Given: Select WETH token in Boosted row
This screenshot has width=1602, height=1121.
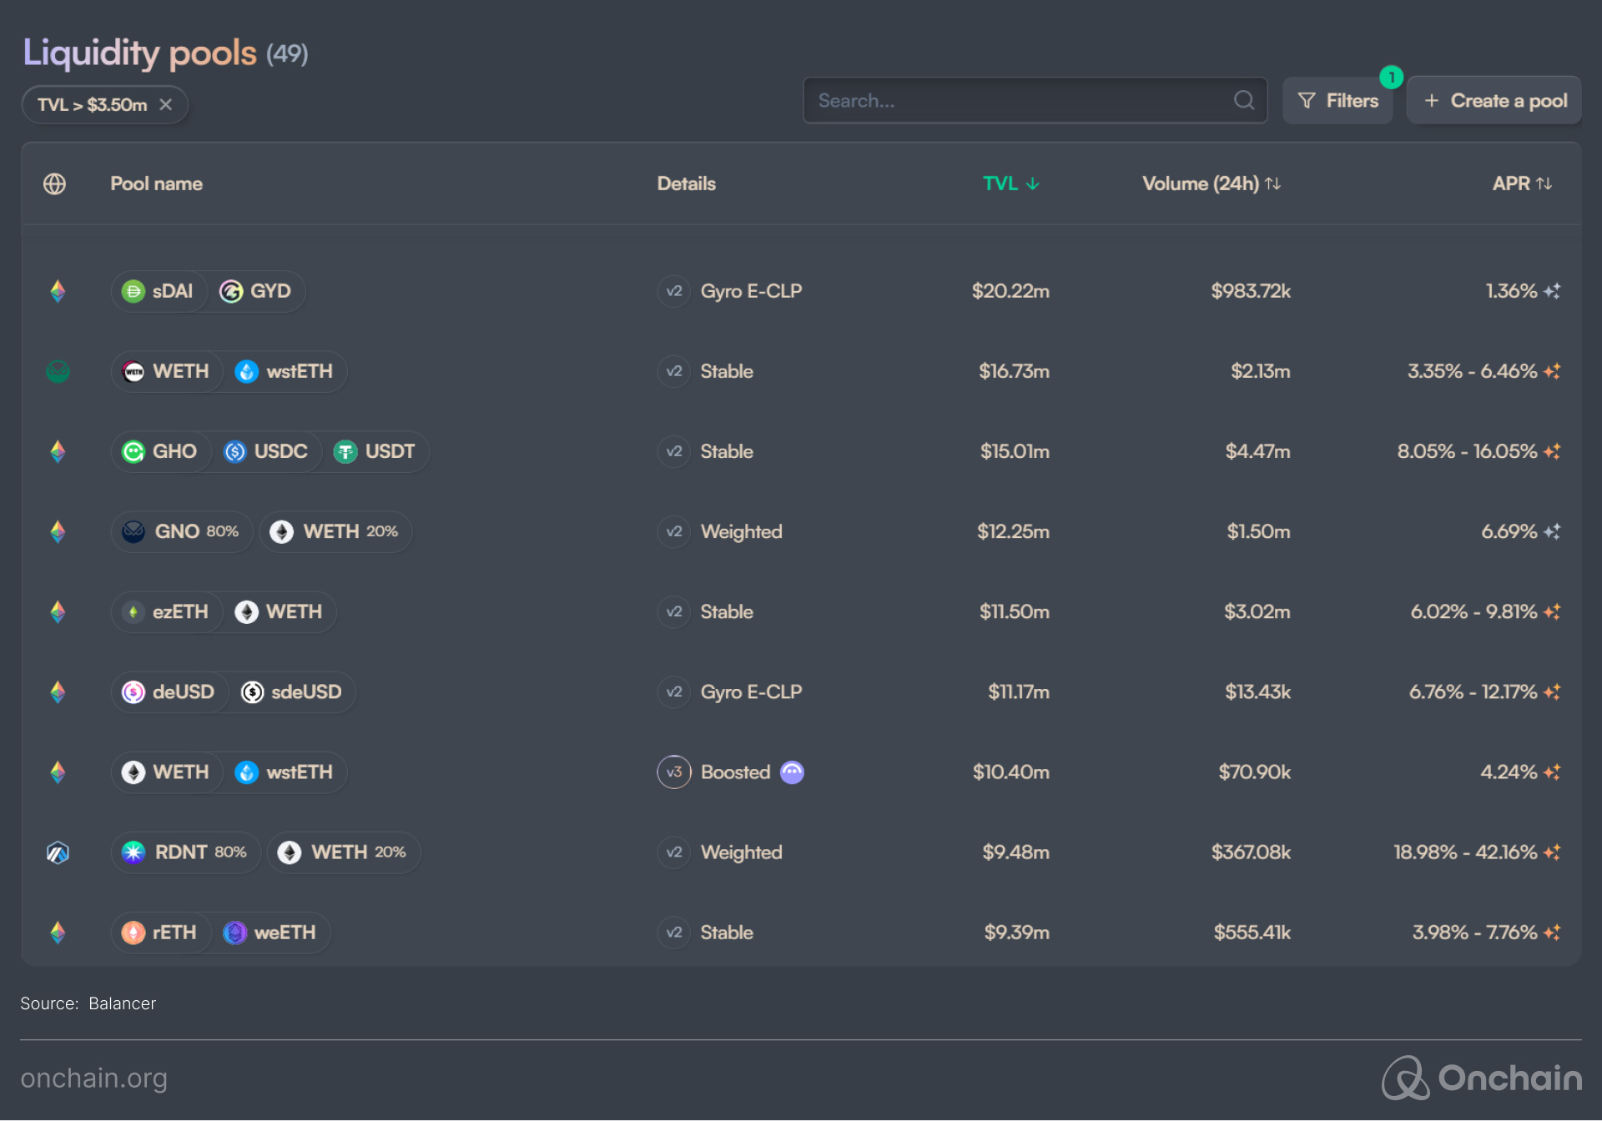Looking at the screenshot, I should (166, 772).
